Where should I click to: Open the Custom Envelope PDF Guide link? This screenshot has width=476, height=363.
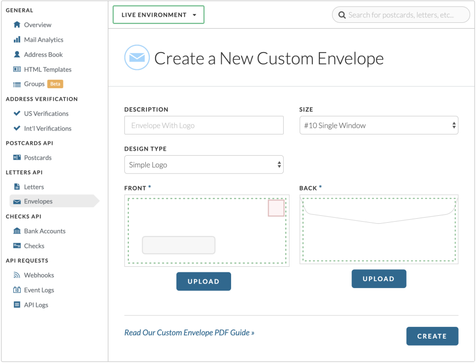(x=189, y=333)
